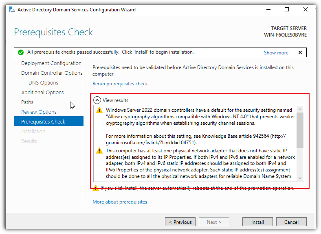
Task: Click the results scrollbar thumb
Action: [x=300, y=130]
